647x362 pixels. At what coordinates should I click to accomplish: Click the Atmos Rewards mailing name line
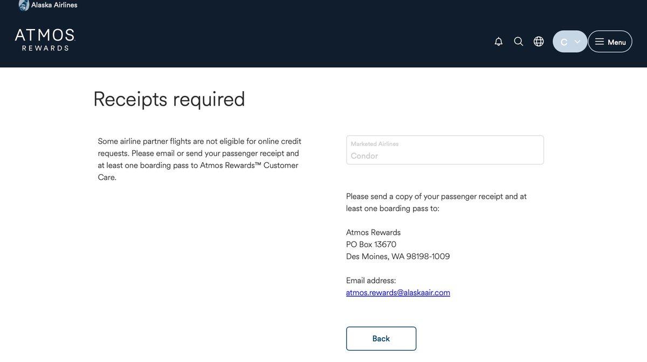coord(373,233)
